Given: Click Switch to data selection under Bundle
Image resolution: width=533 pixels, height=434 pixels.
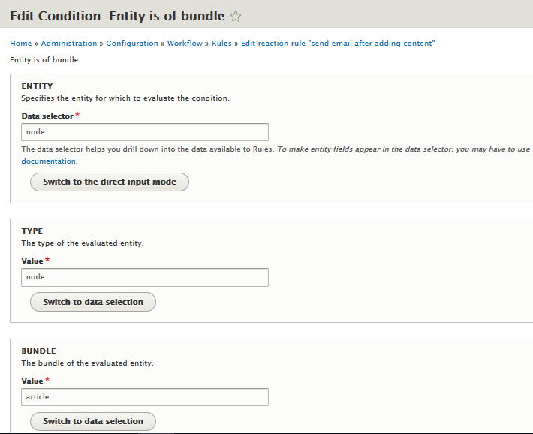Looking at the screenshot, I should pyautogui.click(x=93, y=421).
